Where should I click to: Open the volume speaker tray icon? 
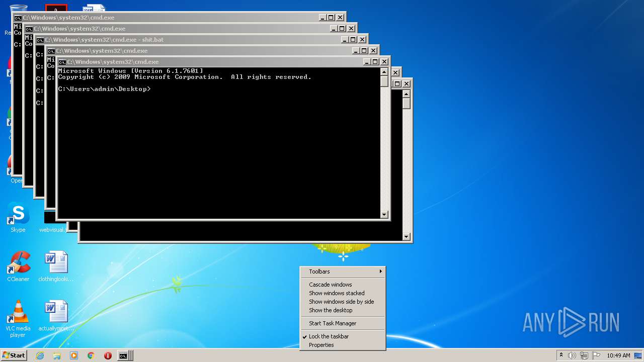572,355
